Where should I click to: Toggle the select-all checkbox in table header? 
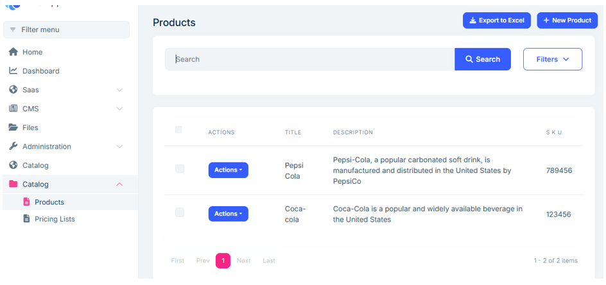(x=178, y=130)
